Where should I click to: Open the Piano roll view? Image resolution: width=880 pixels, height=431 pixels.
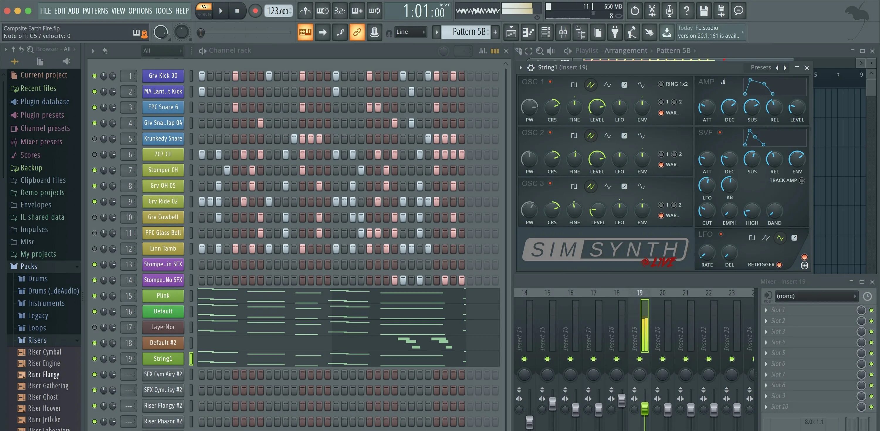coord(528,33)
